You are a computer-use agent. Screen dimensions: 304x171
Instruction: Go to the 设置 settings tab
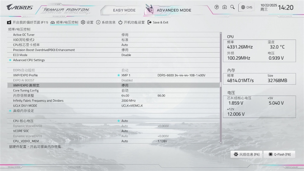pos(87,22)
